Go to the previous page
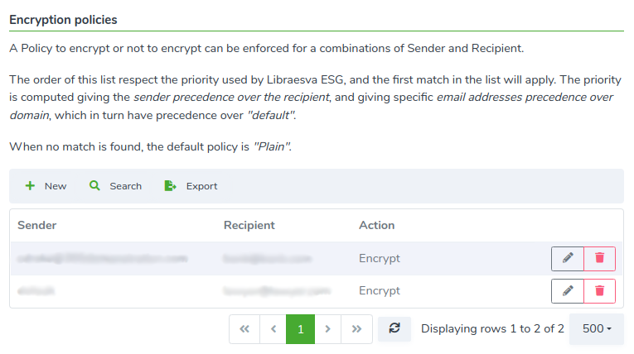 273,329
